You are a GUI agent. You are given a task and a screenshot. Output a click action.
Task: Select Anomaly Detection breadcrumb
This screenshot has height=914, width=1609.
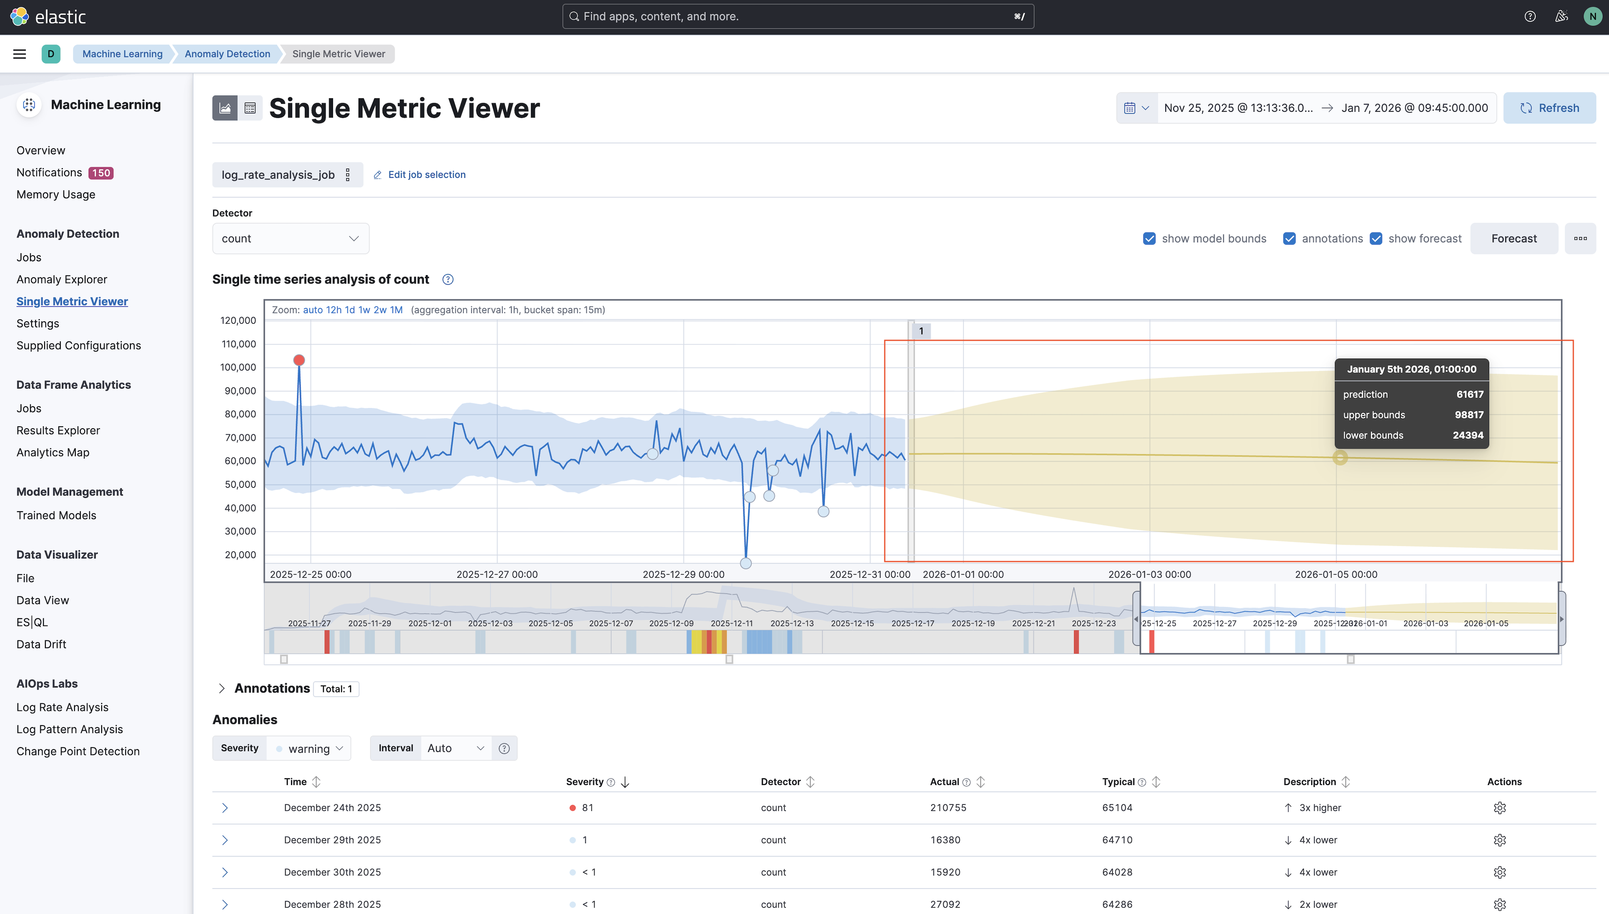click(227, 54)
